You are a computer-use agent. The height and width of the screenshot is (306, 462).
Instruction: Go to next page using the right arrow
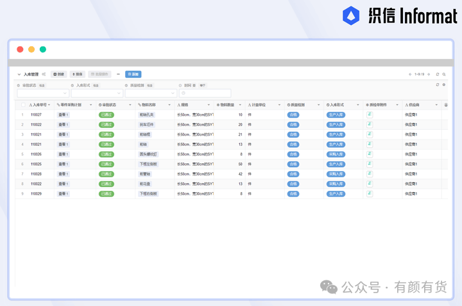[x=430, y=74]
